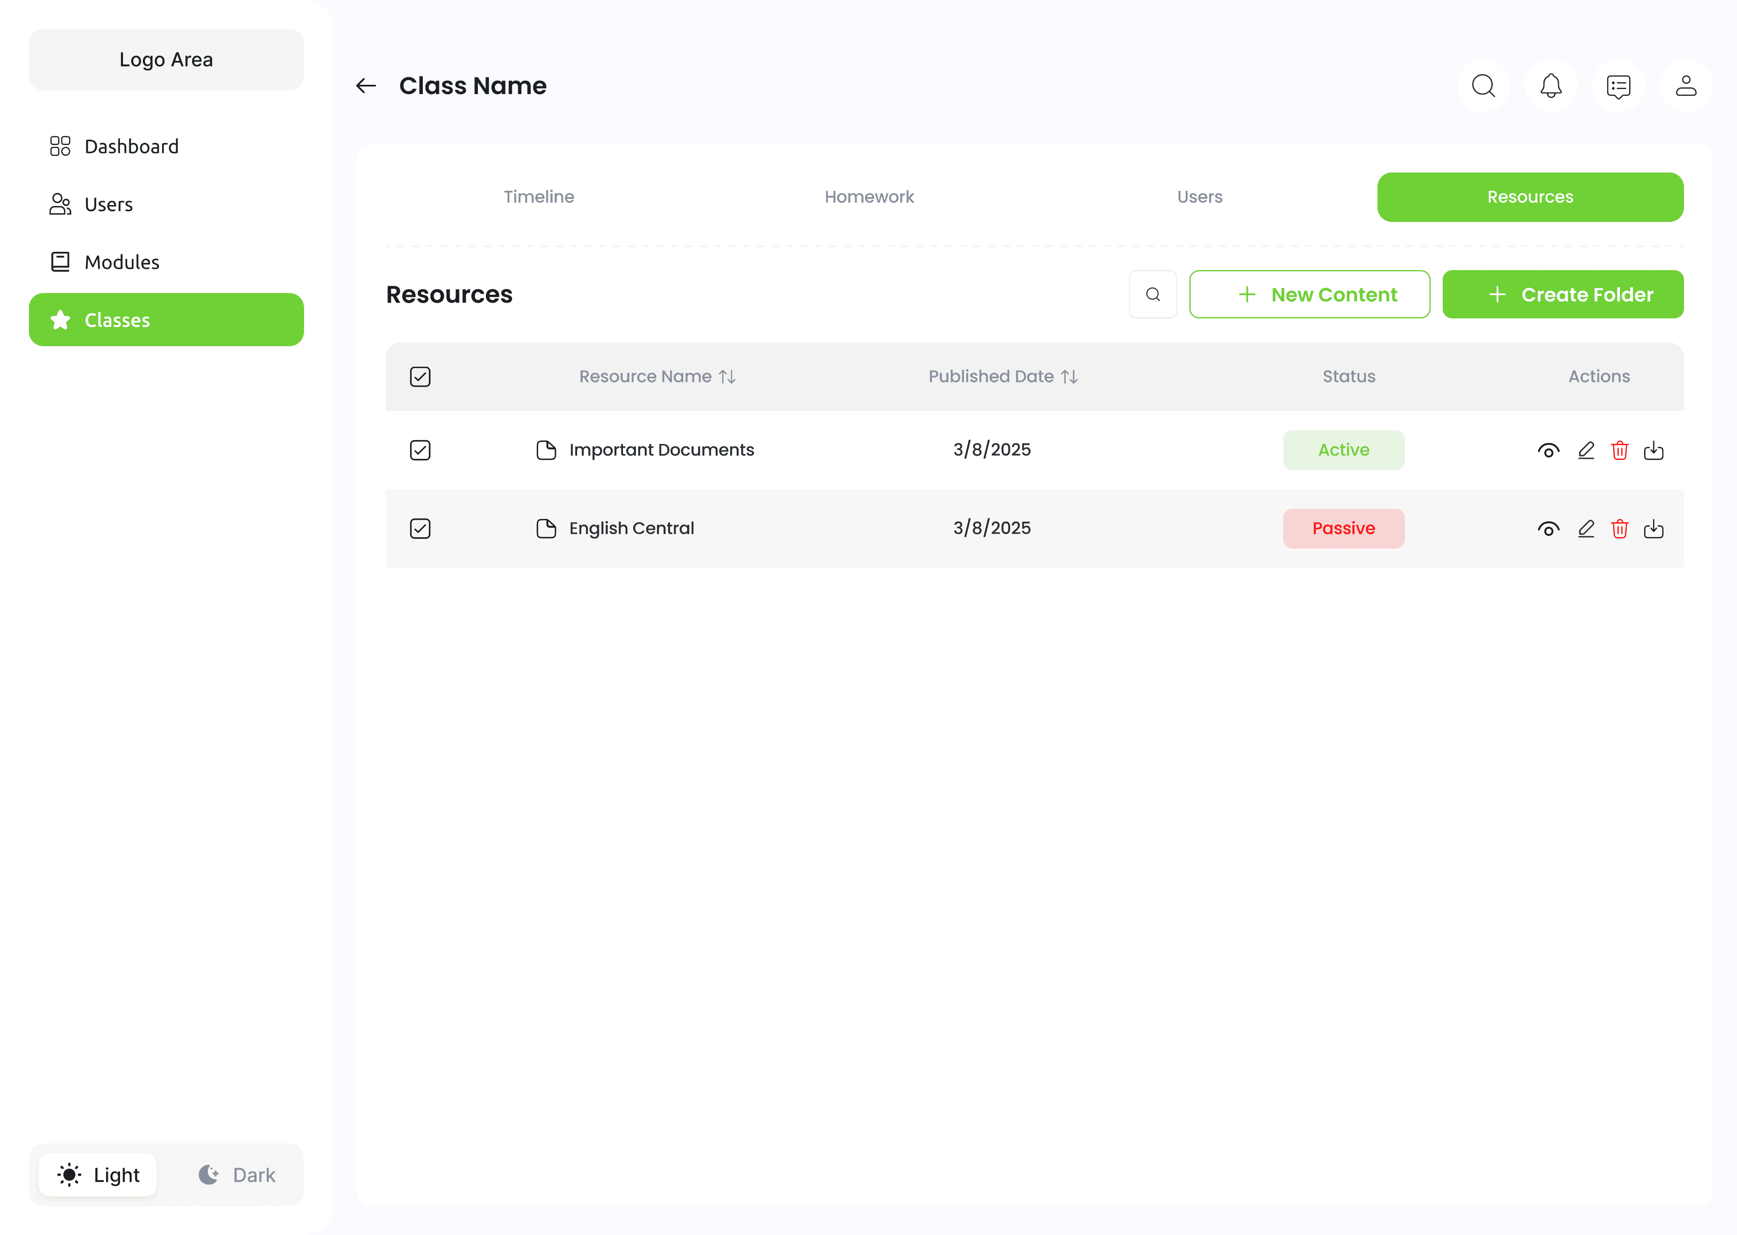Uncheck the English Central row checkbox

pos(420,529)
